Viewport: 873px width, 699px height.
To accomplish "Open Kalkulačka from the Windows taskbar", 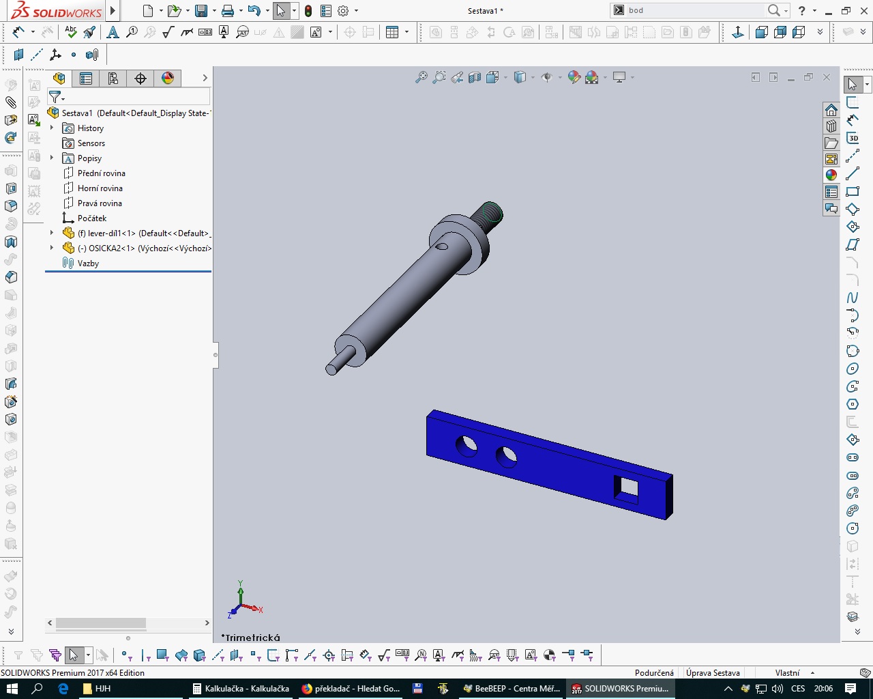I will click(x=241, y=689).
